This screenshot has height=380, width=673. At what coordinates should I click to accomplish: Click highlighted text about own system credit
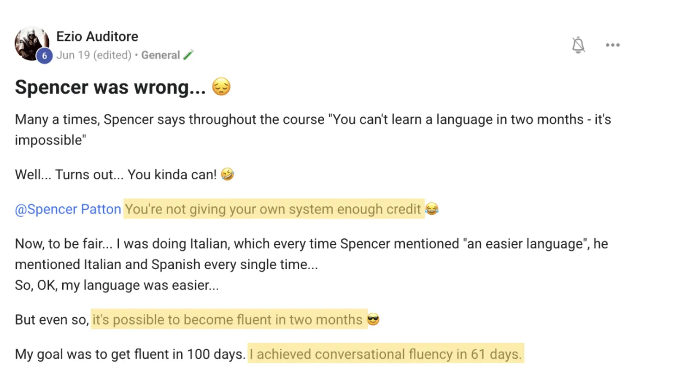273,209
